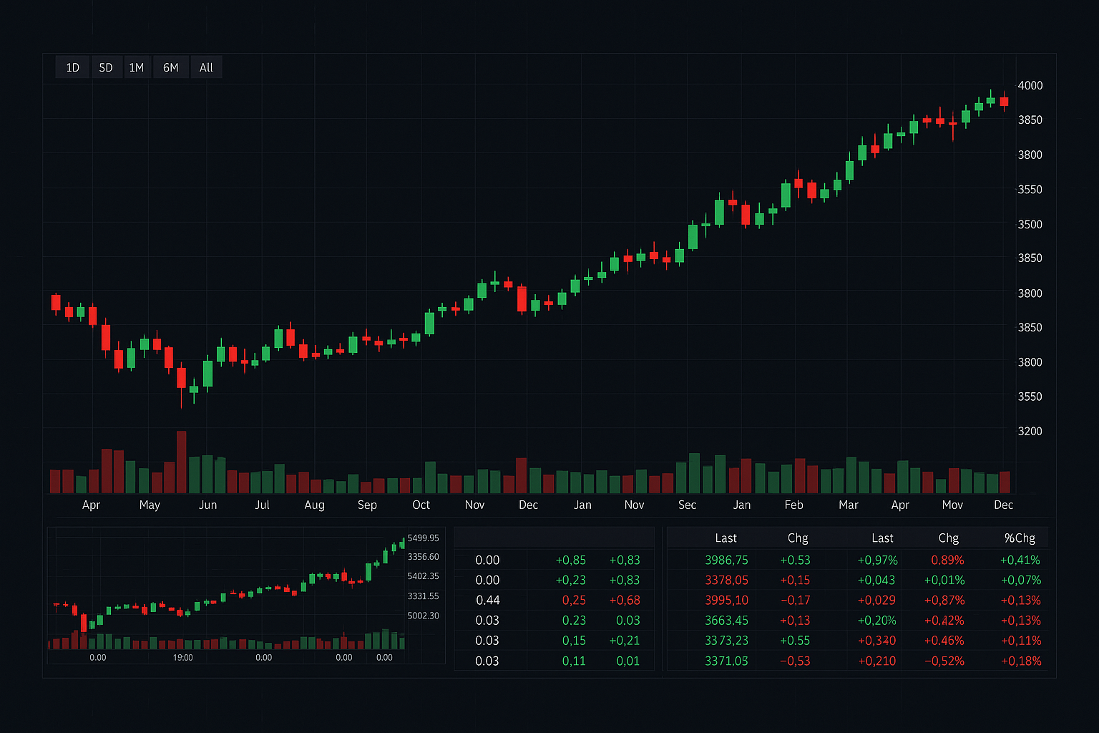Show the All time range
This screenshot has width=1099, height=733.
[206, 67]
